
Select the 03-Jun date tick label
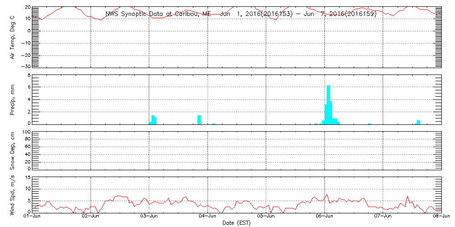pos(149,217)
